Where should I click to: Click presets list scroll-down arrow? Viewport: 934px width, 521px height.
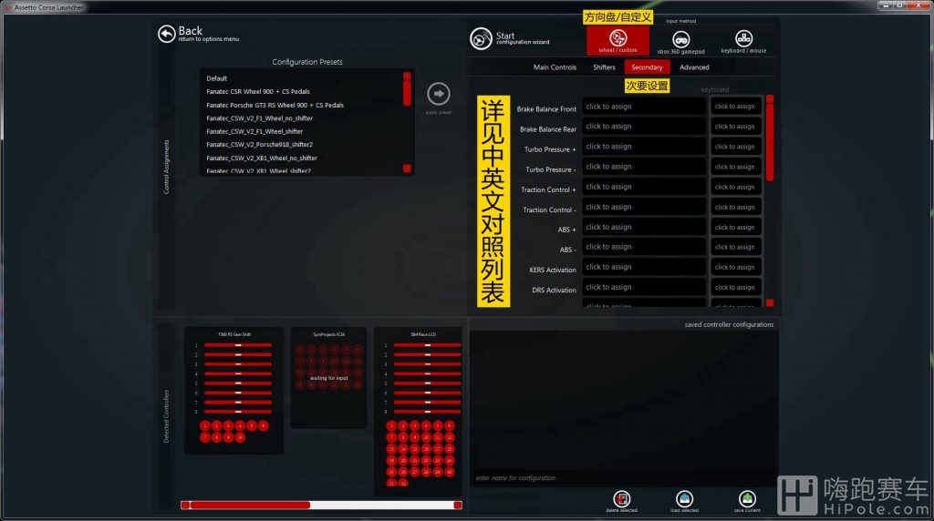point(407,169)
